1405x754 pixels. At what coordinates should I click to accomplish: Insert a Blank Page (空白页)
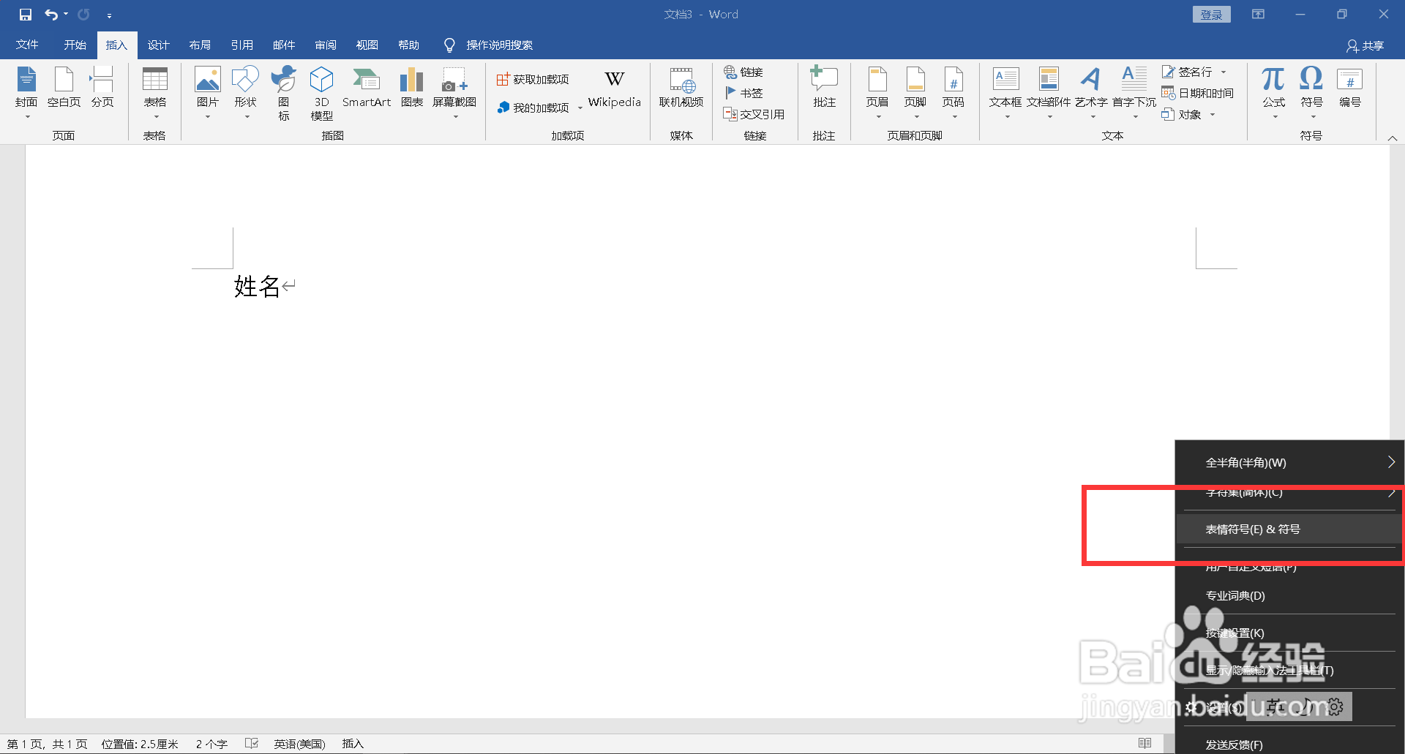[x=64, y=88]
